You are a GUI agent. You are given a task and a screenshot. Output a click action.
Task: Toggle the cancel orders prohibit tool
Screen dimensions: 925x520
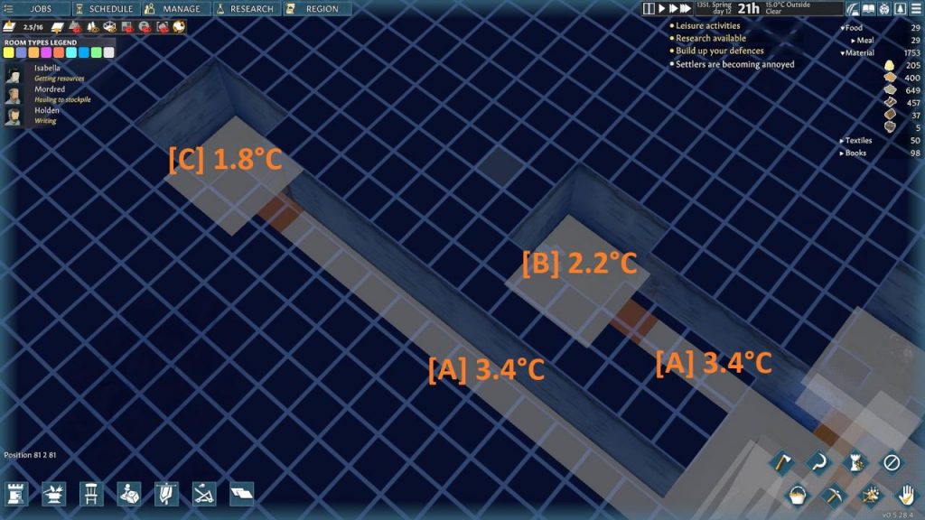point(890,463)
